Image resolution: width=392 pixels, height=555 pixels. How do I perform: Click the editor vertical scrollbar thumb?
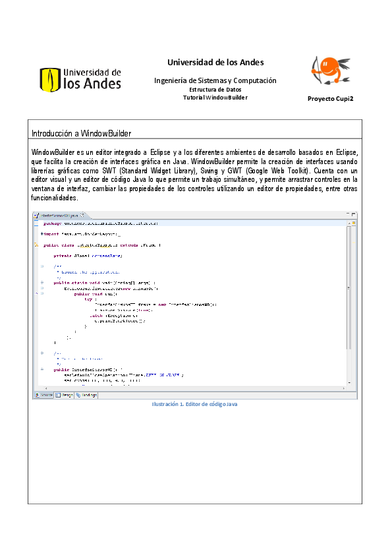(349, 288)
